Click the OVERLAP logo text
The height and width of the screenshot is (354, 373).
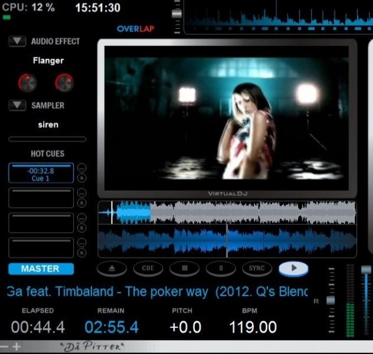pos(136,29)
